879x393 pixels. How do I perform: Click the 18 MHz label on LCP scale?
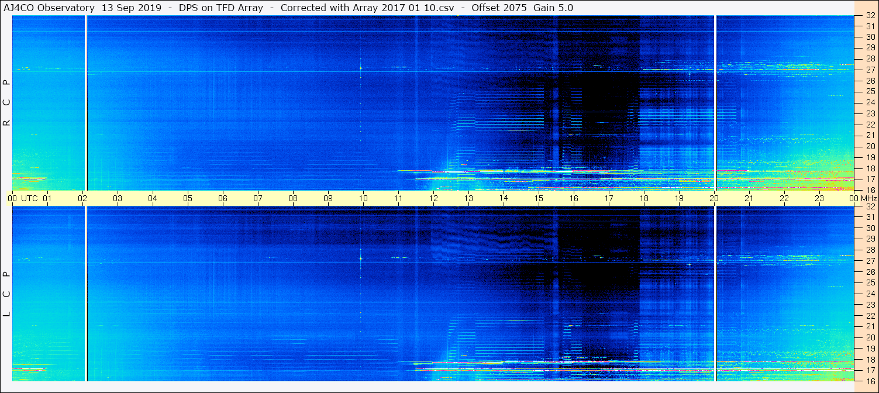(x=870, y=360)
